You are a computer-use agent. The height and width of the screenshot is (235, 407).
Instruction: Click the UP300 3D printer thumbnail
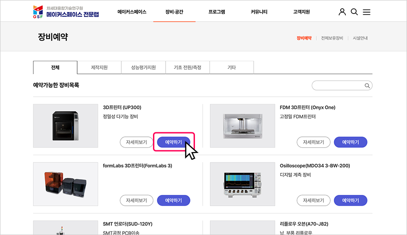pos(66,126)
